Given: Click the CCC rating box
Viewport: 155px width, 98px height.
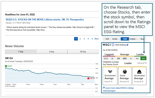Looking at the screenshot, I should pyautogui.click(x=106, y=59).
